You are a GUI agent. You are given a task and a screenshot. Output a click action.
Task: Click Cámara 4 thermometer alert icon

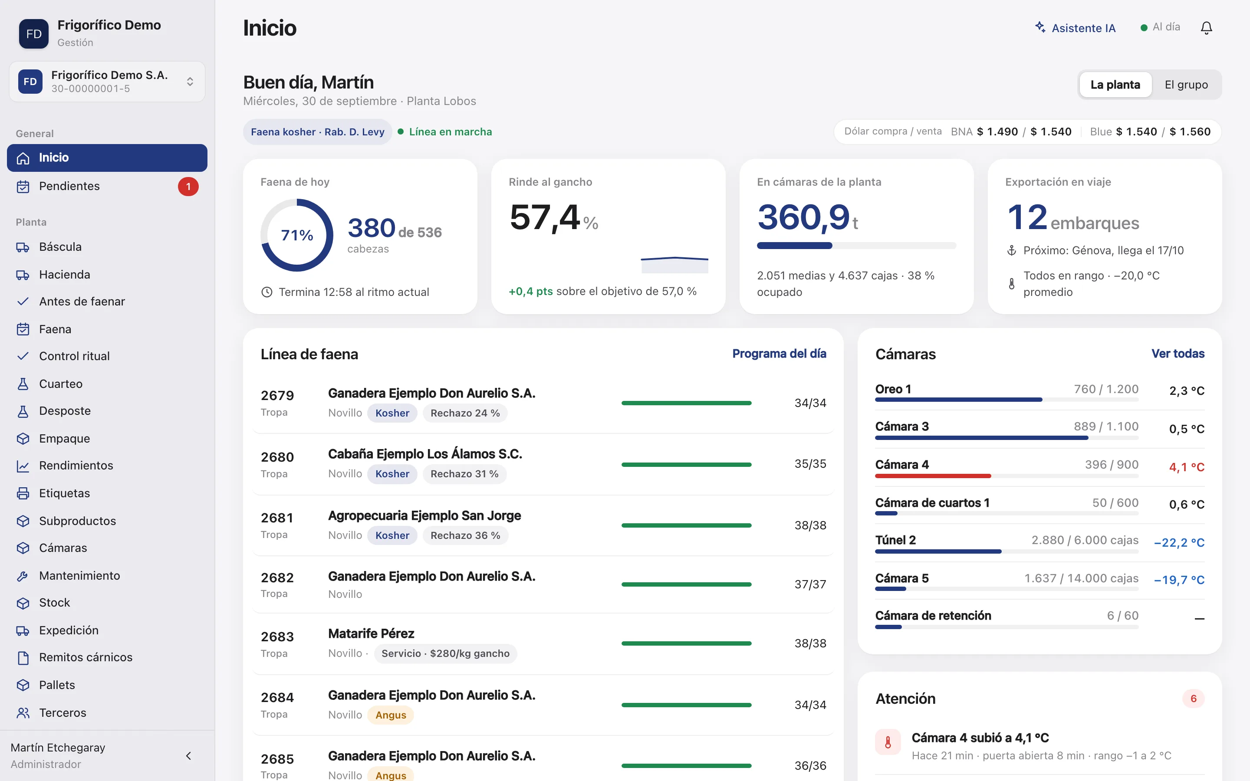coord(888,742)
